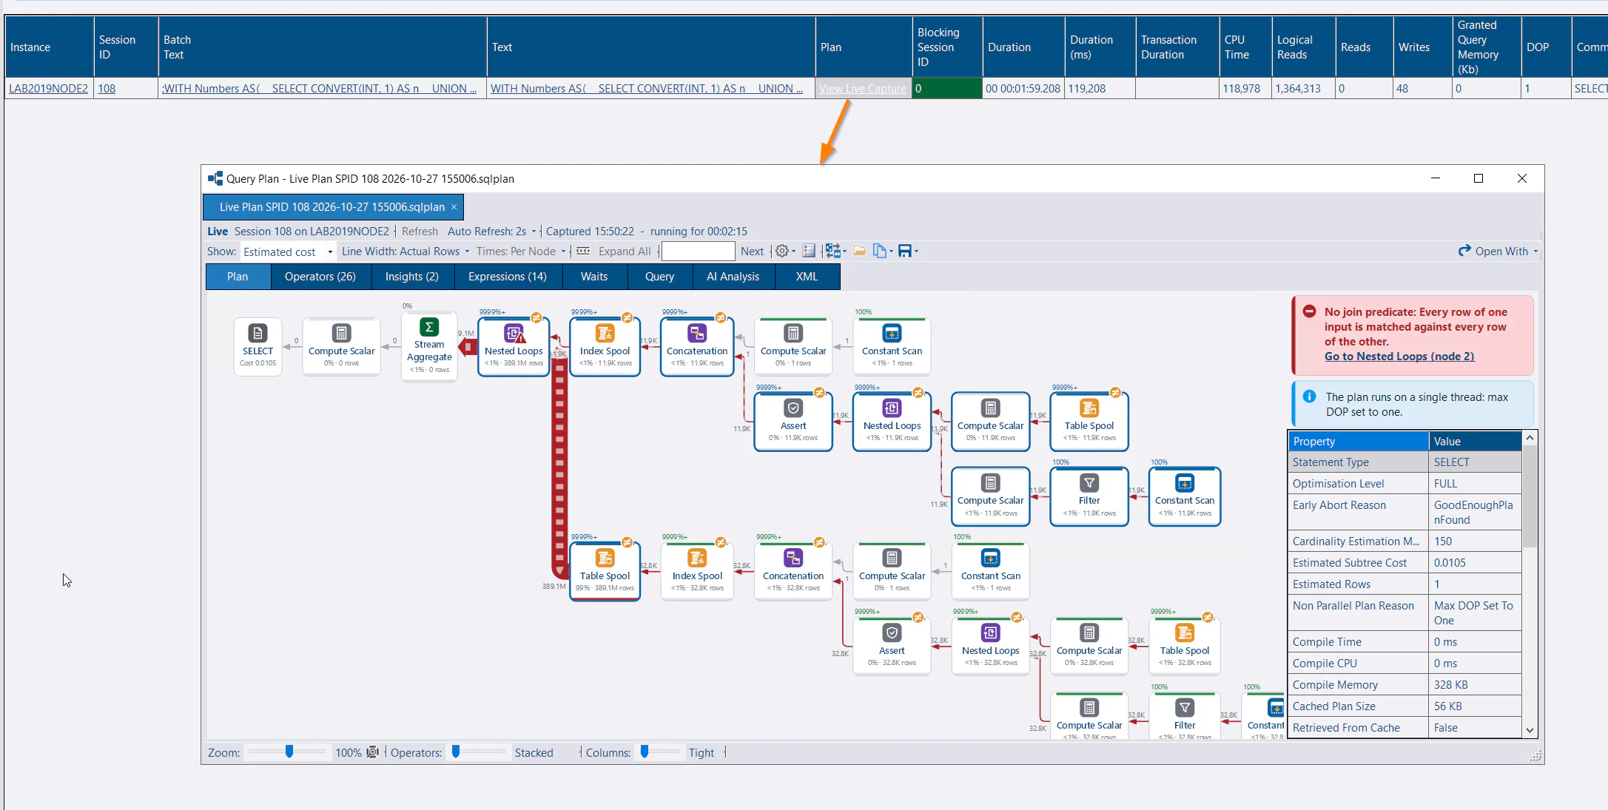Expand the Open With dropdown arrow

click(x=1535, y=252)
